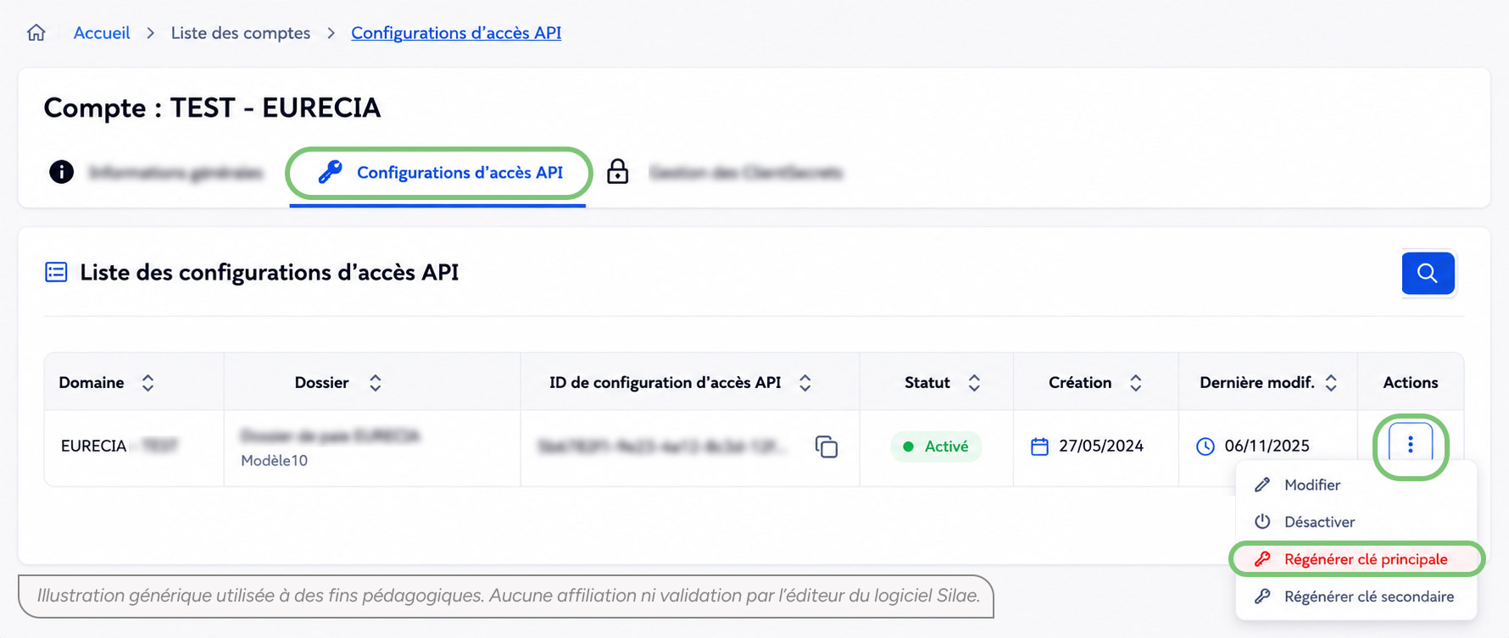This screenshot has width=1509, height=638.
Task: Click the pencil icon next to Modifier
Action: coord(1262,485)
